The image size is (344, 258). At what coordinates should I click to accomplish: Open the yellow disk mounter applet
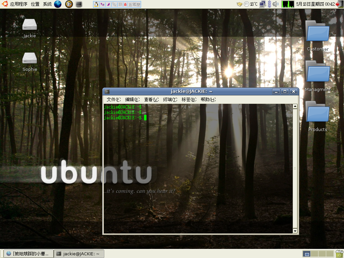(x=239, y=4)
